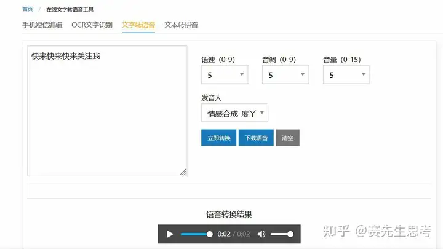
Task: Open the 音调 pitch dropdown
Action: pyautogui.click(x=285, y=74)
